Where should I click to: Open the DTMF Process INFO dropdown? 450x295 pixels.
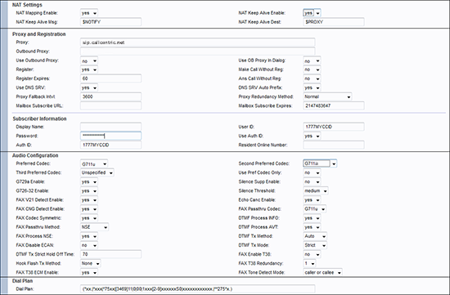pyautogui.click(x=312, y=218)
